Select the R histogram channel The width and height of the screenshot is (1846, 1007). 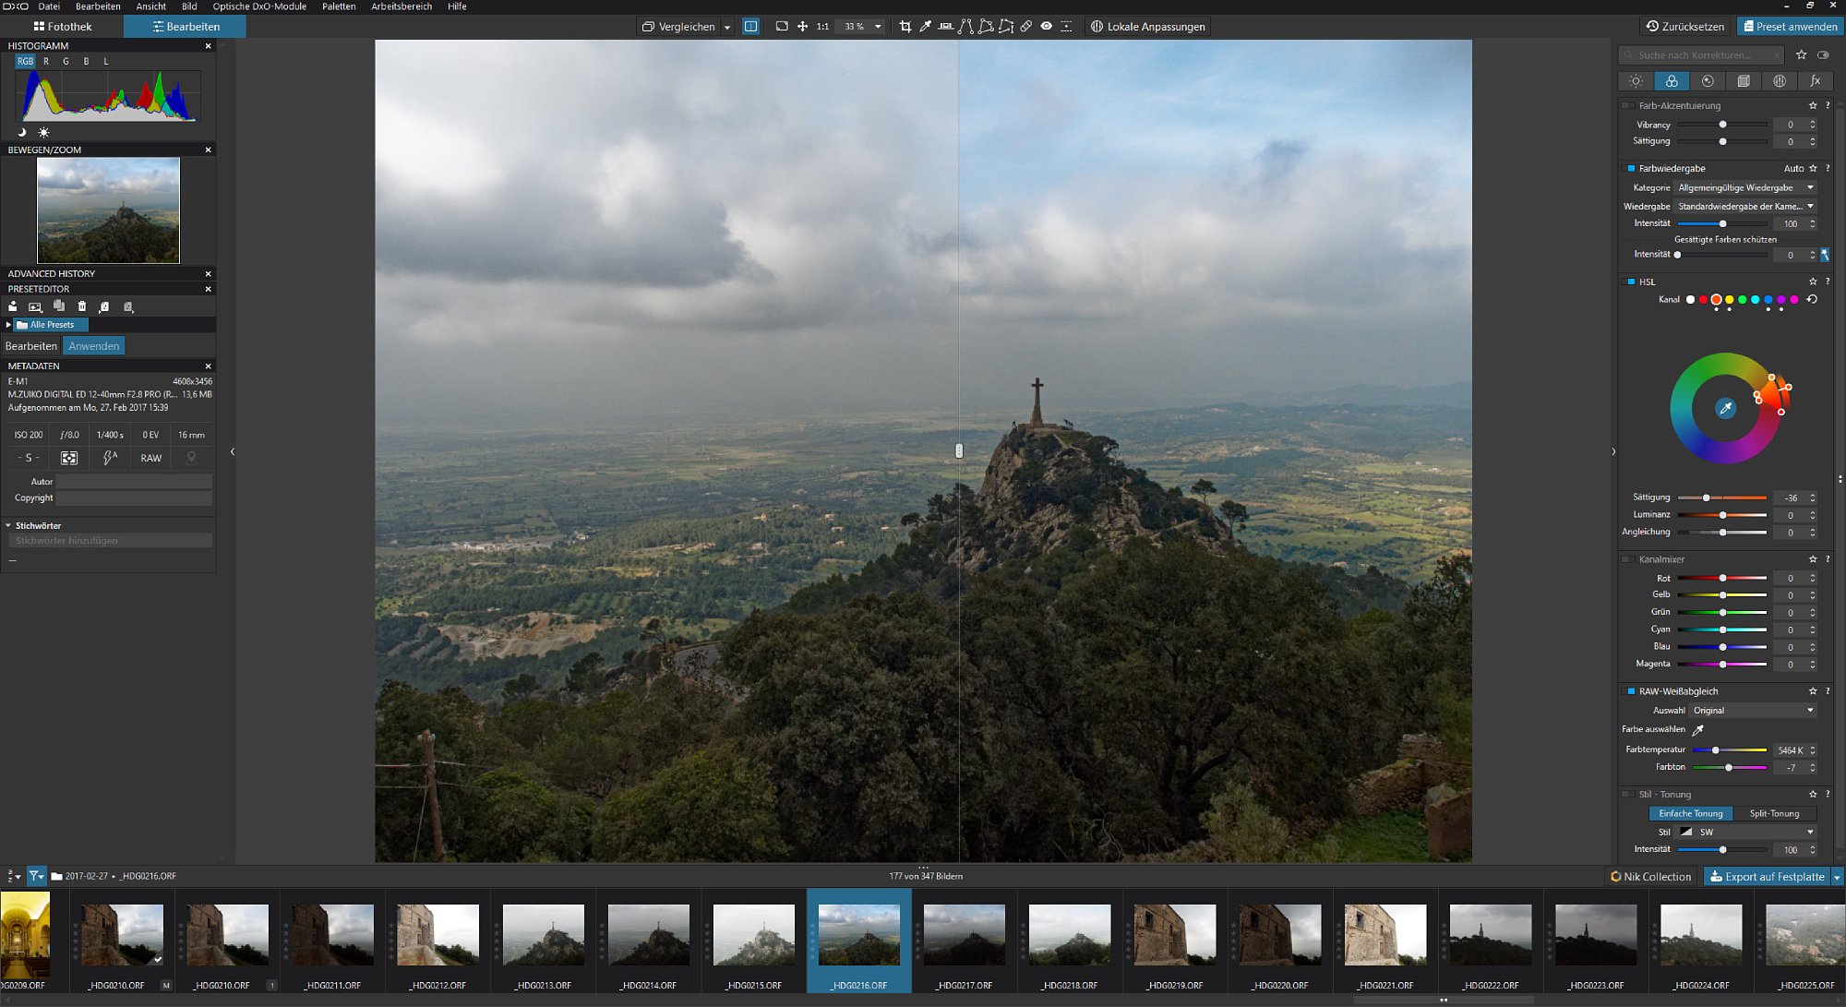pyautogui.click(x=46, y=62)
